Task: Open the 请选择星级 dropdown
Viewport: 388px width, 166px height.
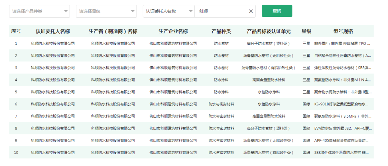Action: click(x=106, y=11)
